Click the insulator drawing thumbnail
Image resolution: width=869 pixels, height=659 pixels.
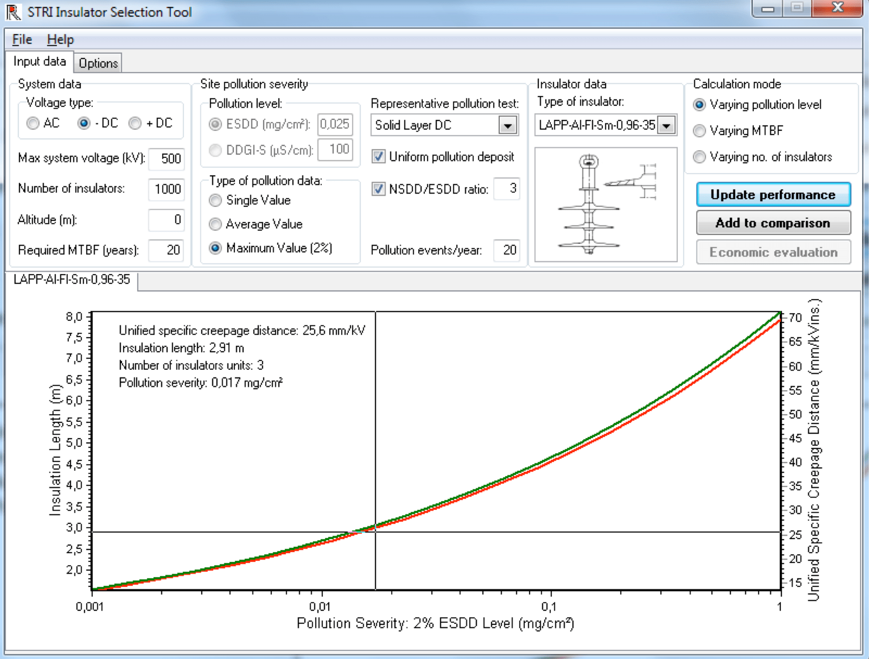pyautogui.click(x=606, y=204)
